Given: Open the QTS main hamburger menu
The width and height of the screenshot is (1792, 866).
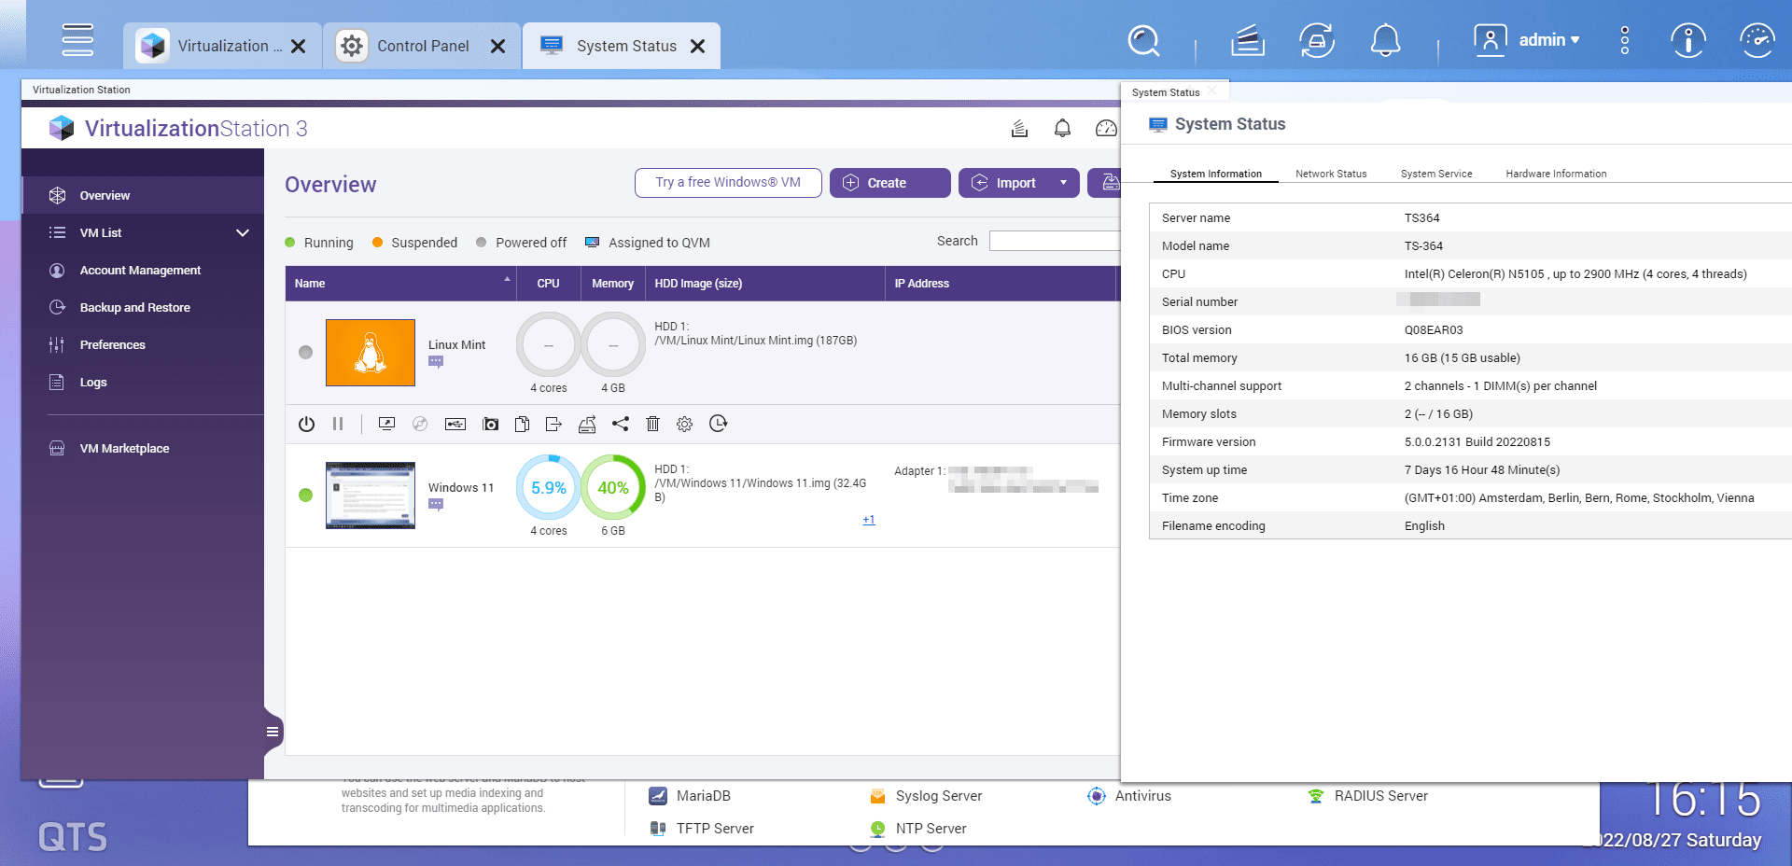Looking at the screenshot, I should pyautogui.click(x=77, y=40).
